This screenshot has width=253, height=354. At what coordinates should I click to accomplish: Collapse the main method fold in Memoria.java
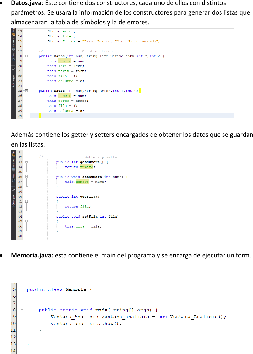coord(21,310)
